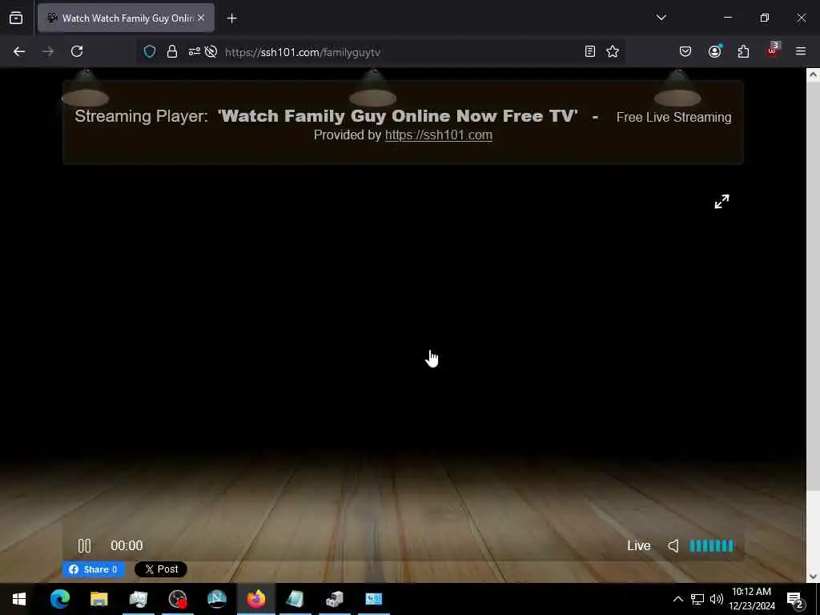820x615 pixels.
Task: Save page to Pocket
Action: [x=685, y=51]
